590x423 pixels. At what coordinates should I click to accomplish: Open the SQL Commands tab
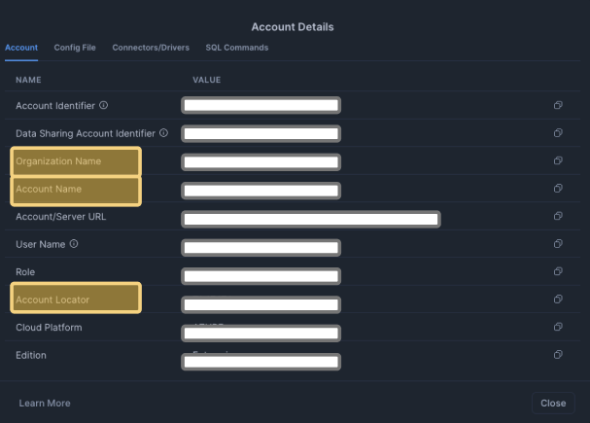(237, 48)
